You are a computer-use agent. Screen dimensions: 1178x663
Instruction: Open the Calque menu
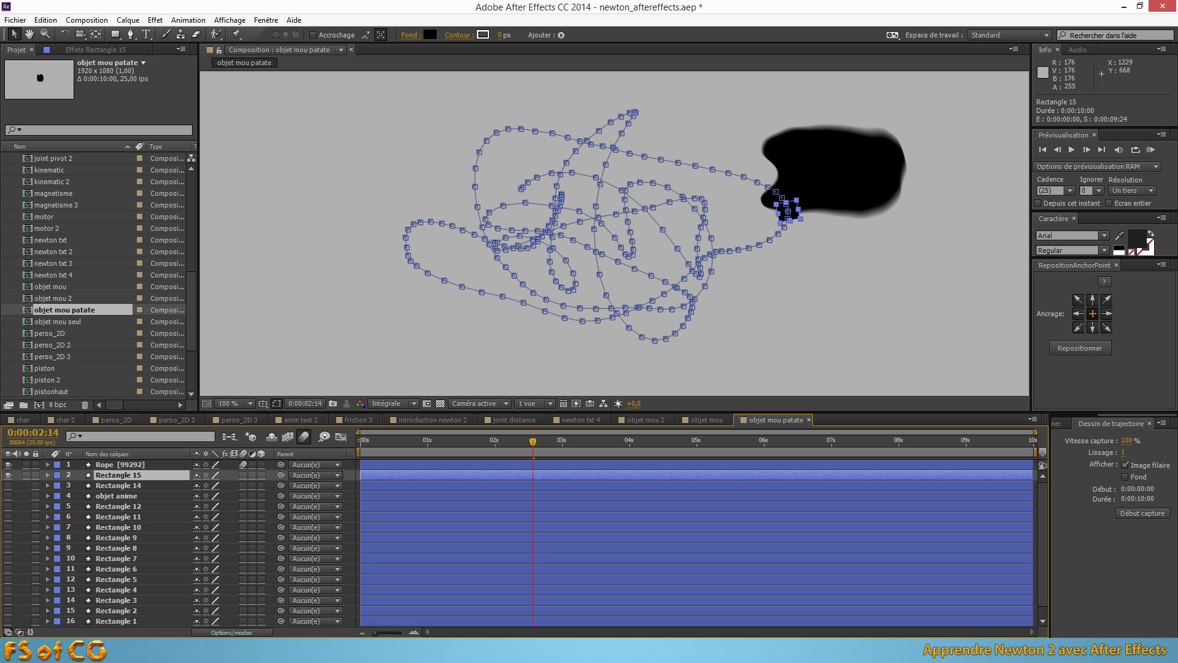click(x=128, y=20)
